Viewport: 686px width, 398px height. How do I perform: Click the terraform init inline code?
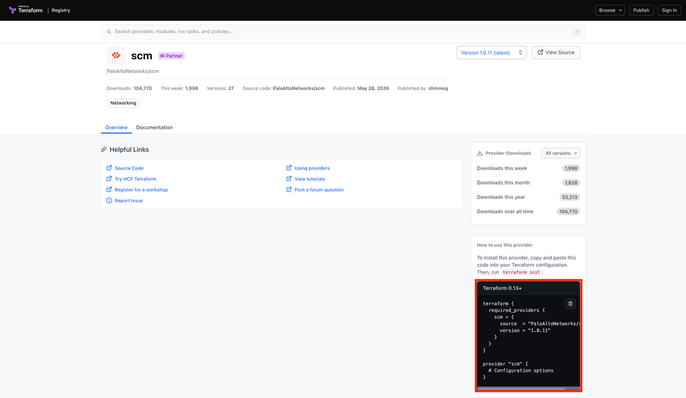tap(521, 272)
